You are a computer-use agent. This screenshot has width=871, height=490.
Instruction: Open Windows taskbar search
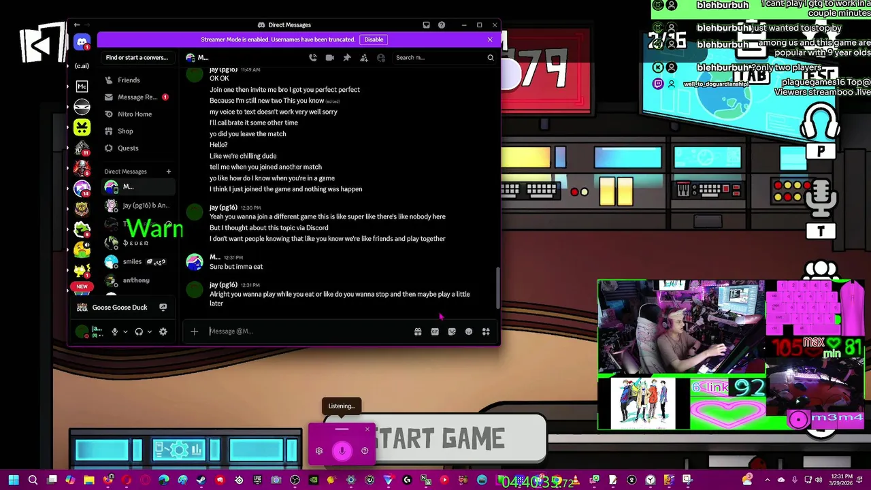coord(33,480)
